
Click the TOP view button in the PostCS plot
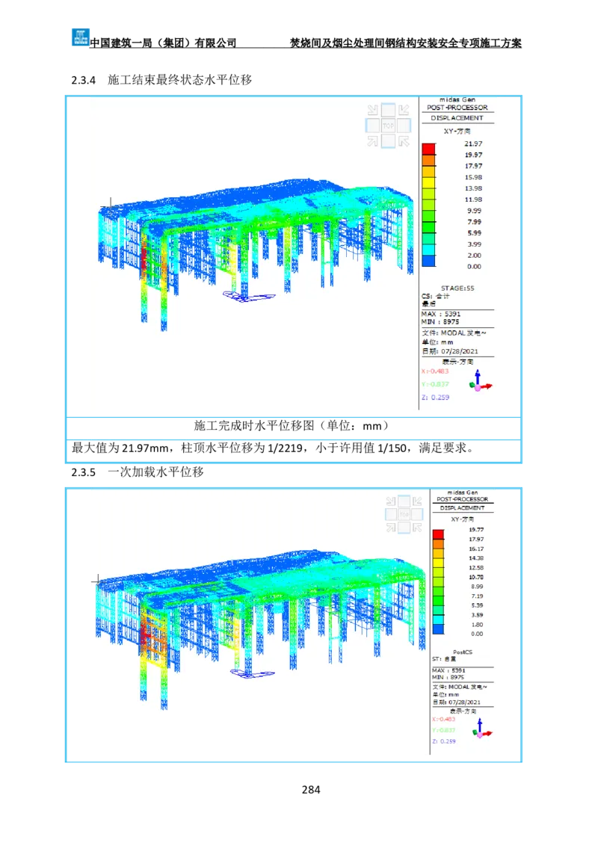coord(404,514)
